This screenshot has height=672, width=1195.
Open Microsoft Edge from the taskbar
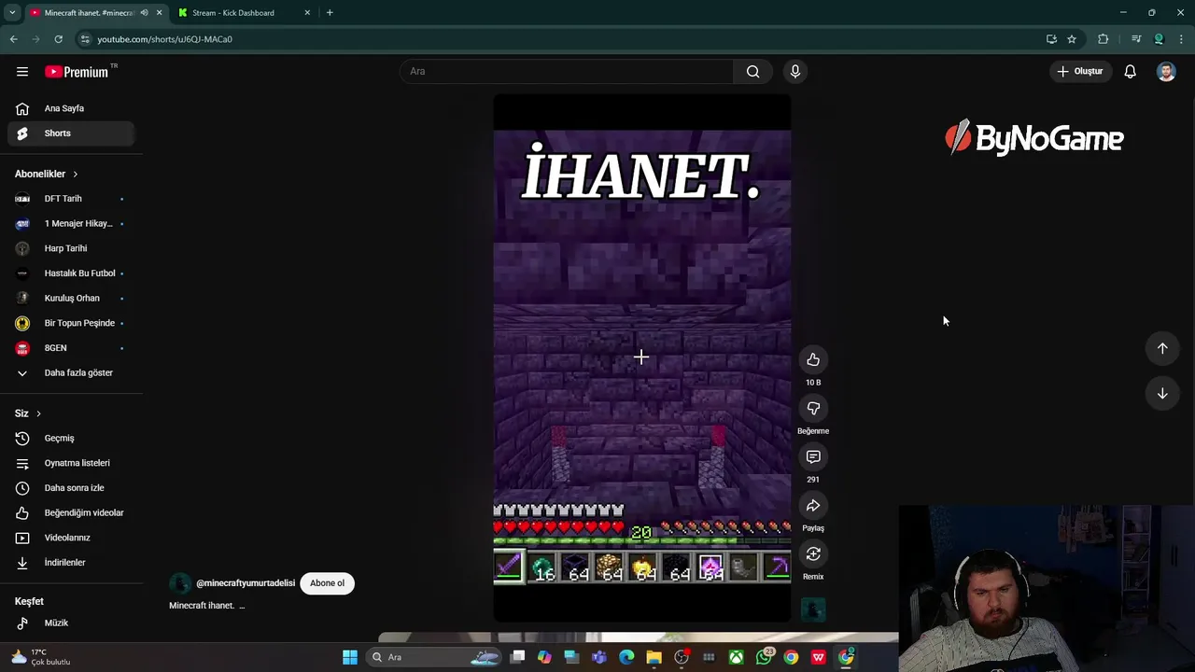coord(626,657)
